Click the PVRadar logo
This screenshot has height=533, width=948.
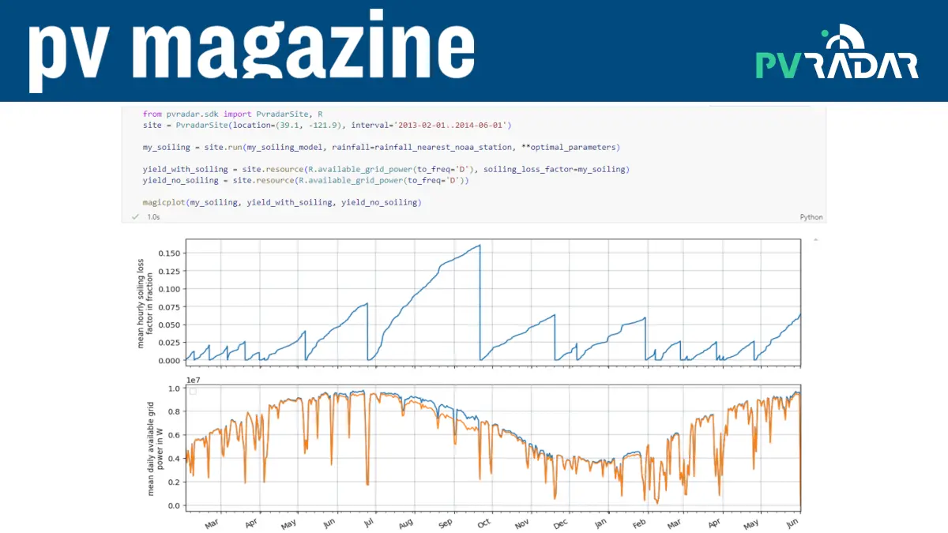pos(837,54)
